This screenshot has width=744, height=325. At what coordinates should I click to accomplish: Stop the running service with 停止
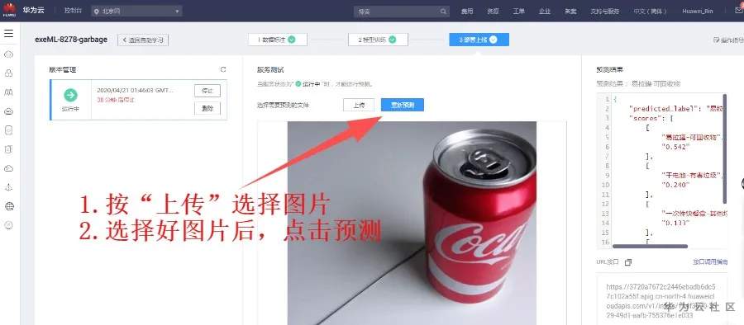207,91
